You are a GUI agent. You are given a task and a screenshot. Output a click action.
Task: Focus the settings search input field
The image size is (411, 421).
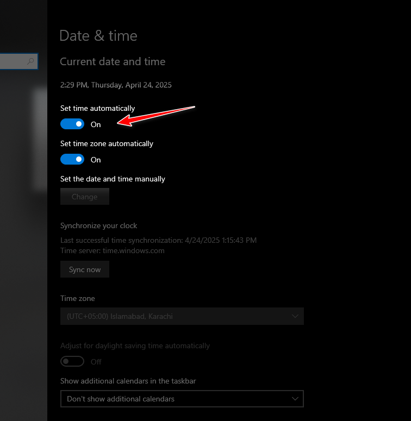[13, 61]
